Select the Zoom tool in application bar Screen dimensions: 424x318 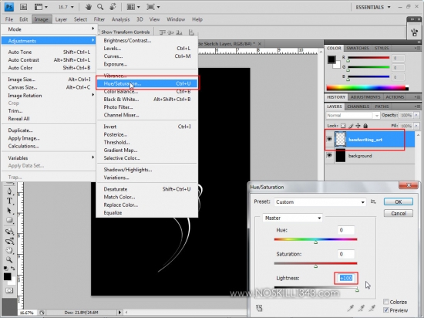(x=100, y=7)
